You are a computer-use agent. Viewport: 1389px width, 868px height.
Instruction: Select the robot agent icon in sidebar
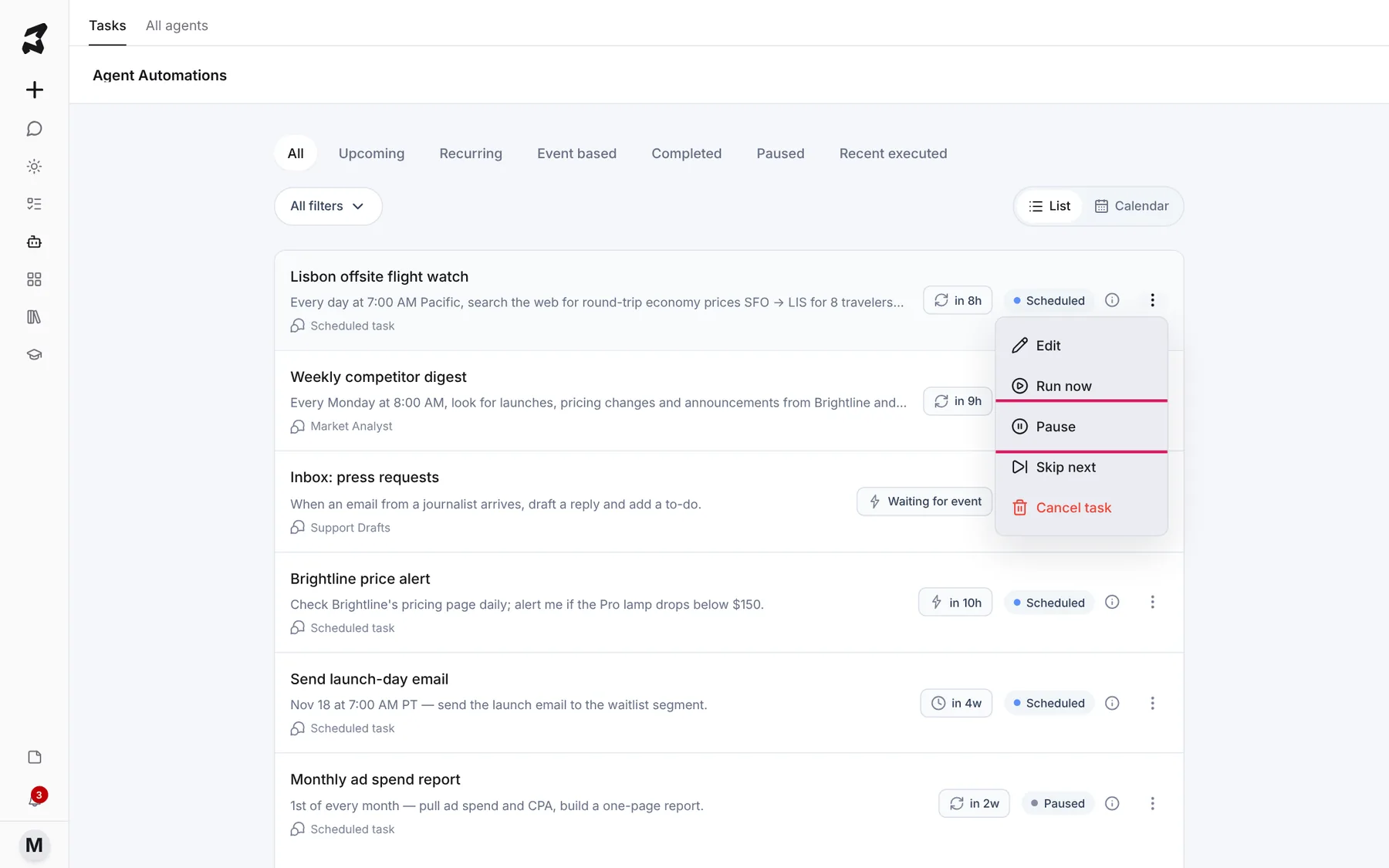pyautogui.click(x=34, y=241)
